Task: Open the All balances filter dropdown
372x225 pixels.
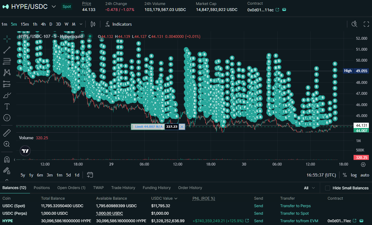Action: [309, 188]
